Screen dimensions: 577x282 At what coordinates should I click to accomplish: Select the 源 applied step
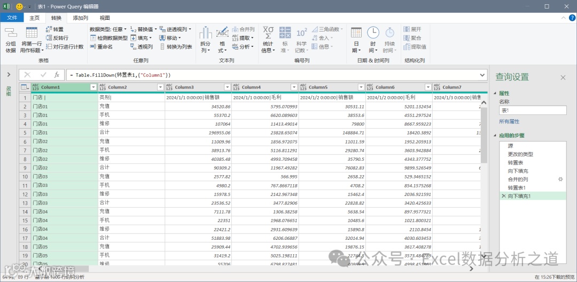[x=533, y=146]
